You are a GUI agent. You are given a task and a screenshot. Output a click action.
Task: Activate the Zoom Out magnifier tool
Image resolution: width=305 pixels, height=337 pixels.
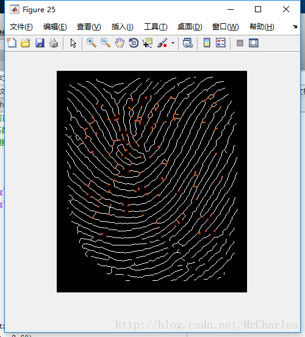tap(106, 43)
